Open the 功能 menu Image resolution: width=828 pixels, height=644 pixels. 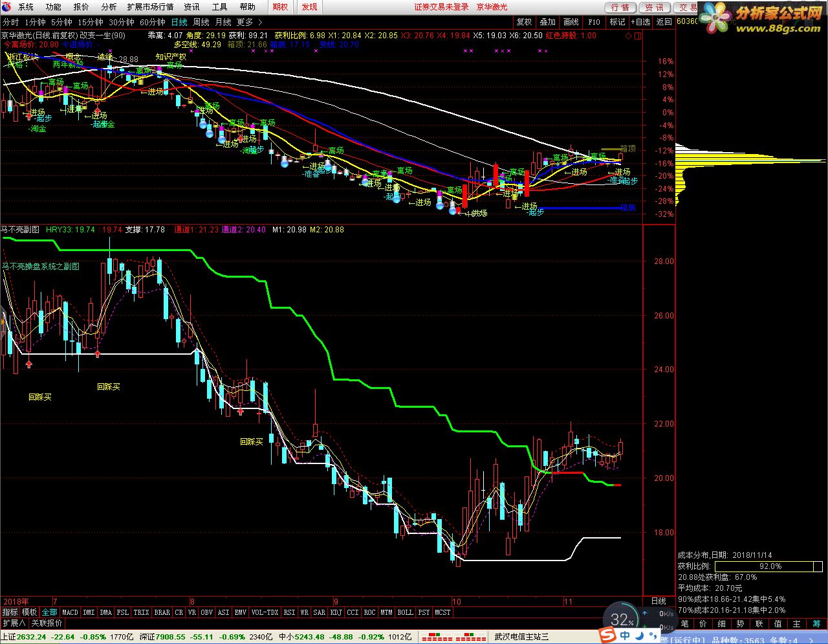(54, 7)
